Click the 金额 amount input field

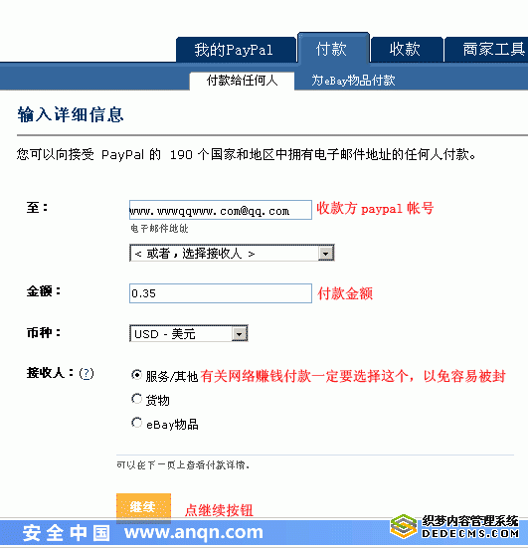[221, 293]
